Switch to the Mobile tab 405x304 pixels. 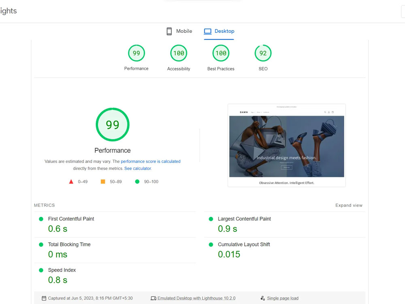(179, 31)
